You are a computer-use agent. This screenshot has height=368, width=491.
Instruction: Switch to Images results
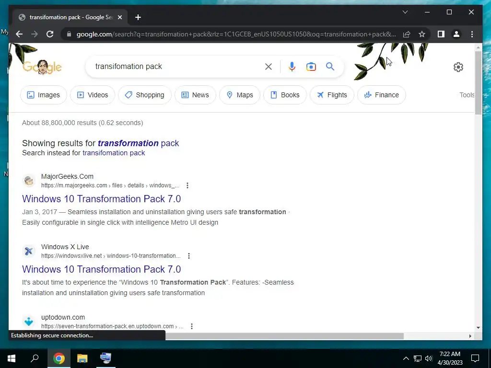pos(44,95)
